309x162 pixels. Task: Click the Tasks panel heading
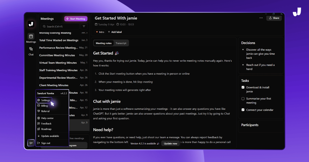click(245, 80)
